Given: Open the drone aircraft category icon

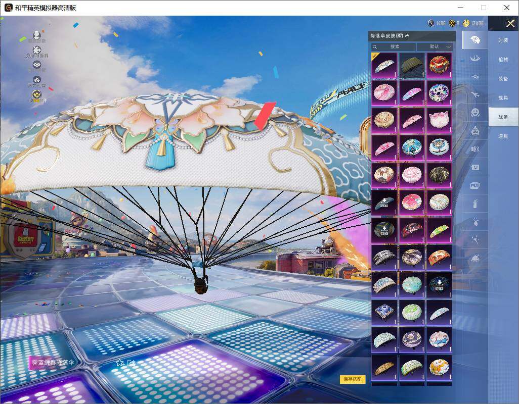Looking at the screenshot, I should pyautogui.click(x=475, y=76).
